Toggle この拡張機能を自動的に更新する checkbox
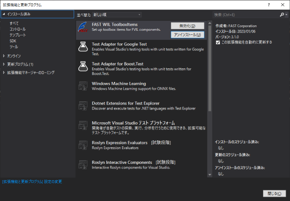290x201 pixels. coord(218,43)
